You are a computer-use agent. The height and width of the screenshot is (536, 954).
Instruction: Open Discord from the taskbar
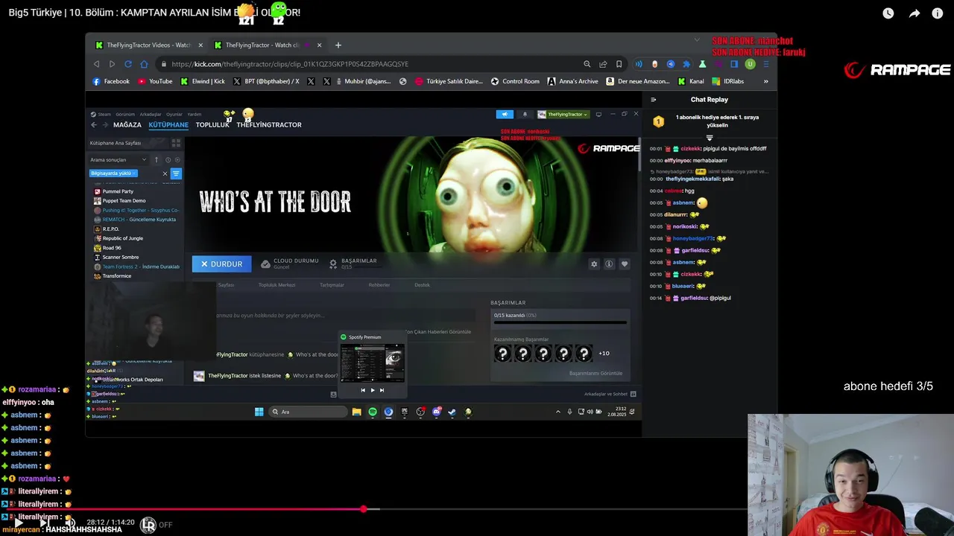(x=437, y=412)
